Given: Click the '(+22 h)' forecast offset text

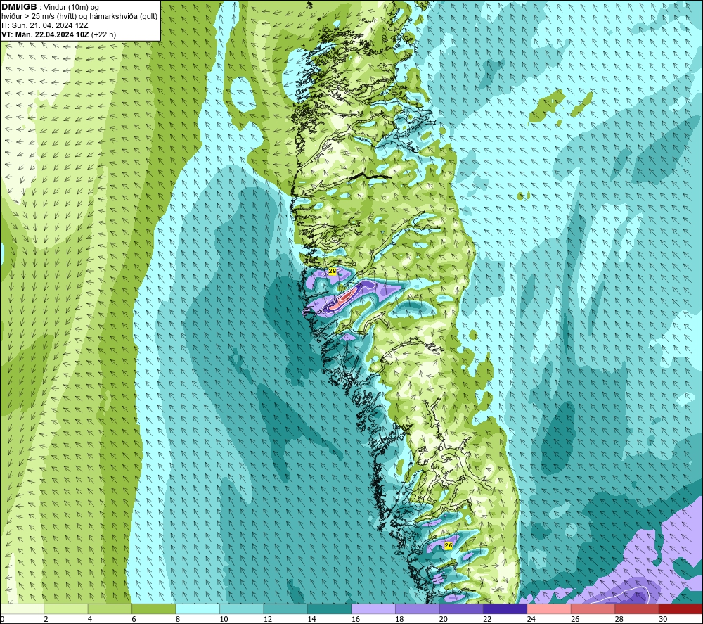Looking at the screenshot, I should [x=103, y=34].
